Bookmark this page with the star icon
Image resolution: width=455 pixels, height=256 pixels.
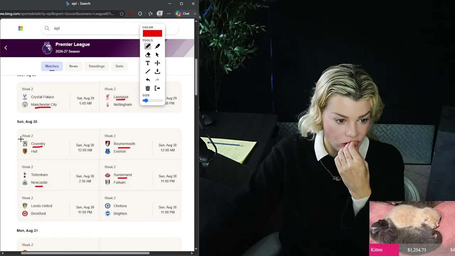[122, 14]
